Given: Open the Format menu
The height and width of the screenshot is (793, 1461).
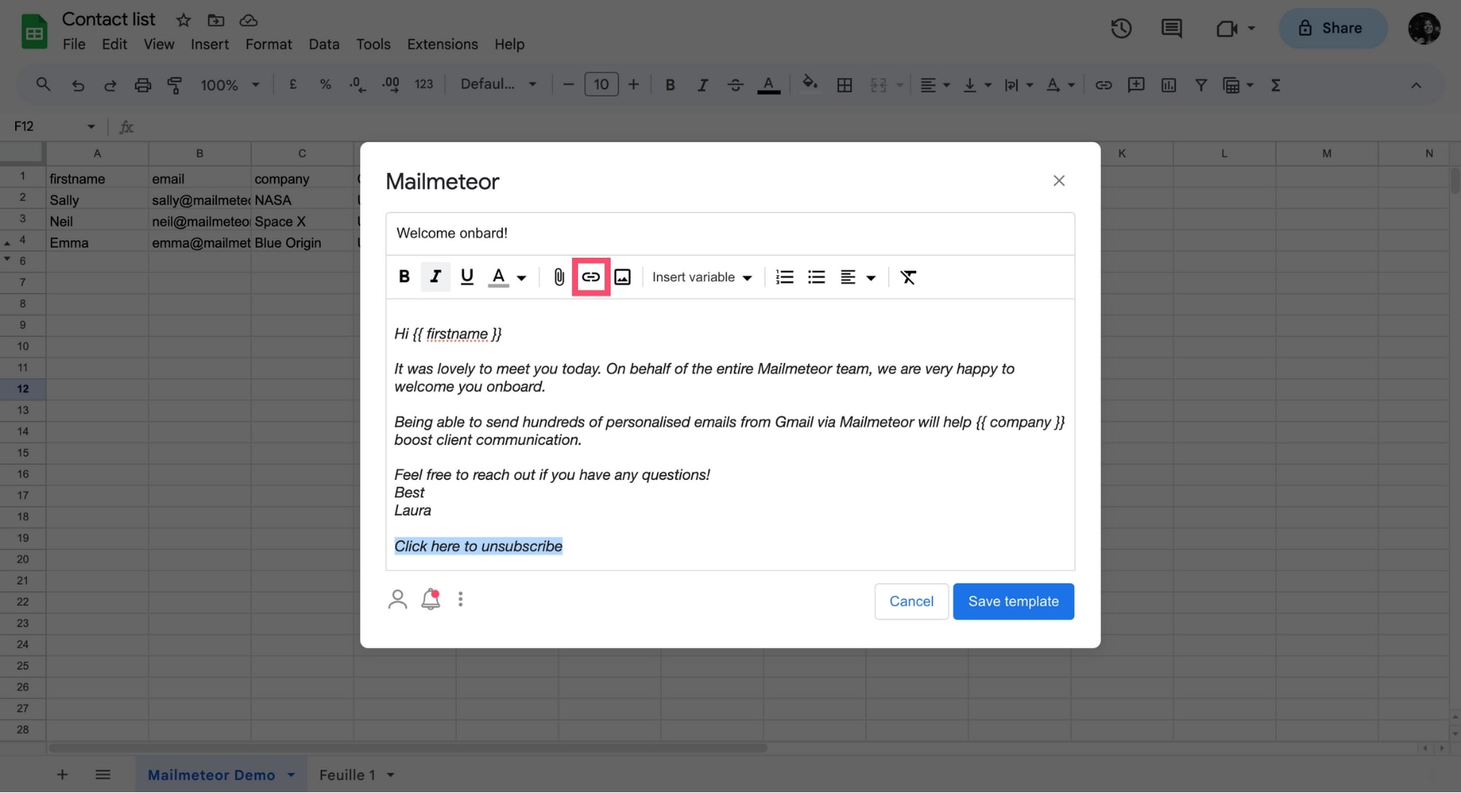Looking at the screenshot, I should (269, 45).
